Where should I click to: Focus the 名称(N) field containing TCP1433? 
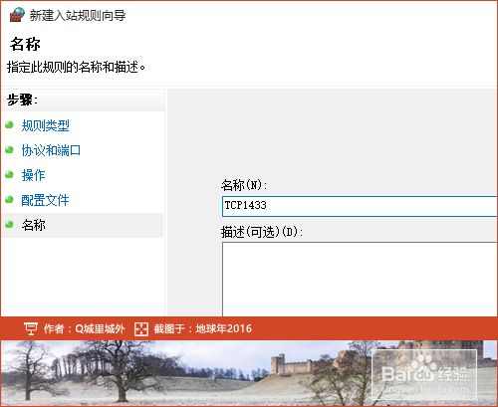pyautogui.click(x=360, y=206)
